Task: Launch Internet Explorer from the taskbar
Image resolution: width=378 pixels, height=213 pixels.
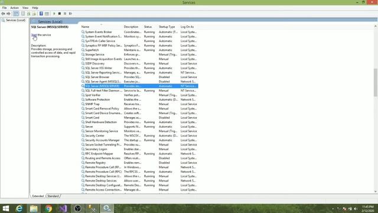Action: (x=19, y=208)
